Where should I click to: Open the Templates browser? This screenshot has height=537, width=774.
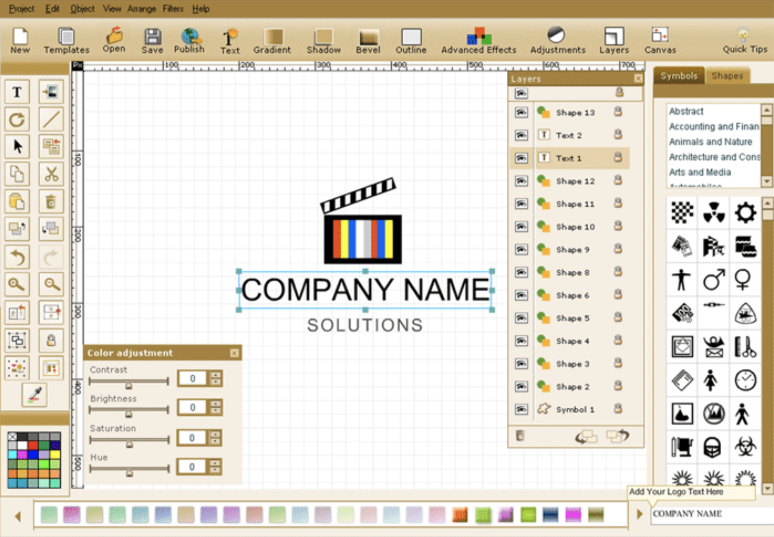[66, 40]
